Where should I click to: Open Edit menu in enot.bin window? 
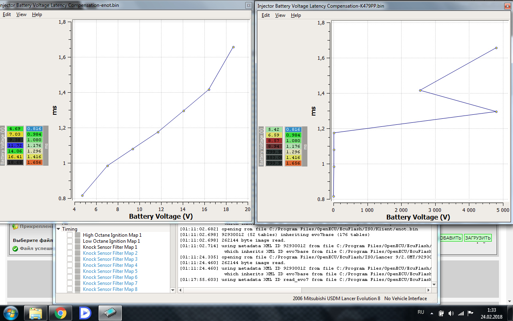[x=7, y=14]
